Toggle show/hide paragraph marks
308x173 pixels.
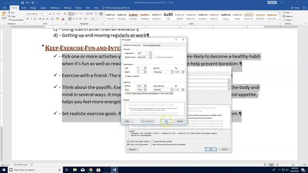(101, 14)
